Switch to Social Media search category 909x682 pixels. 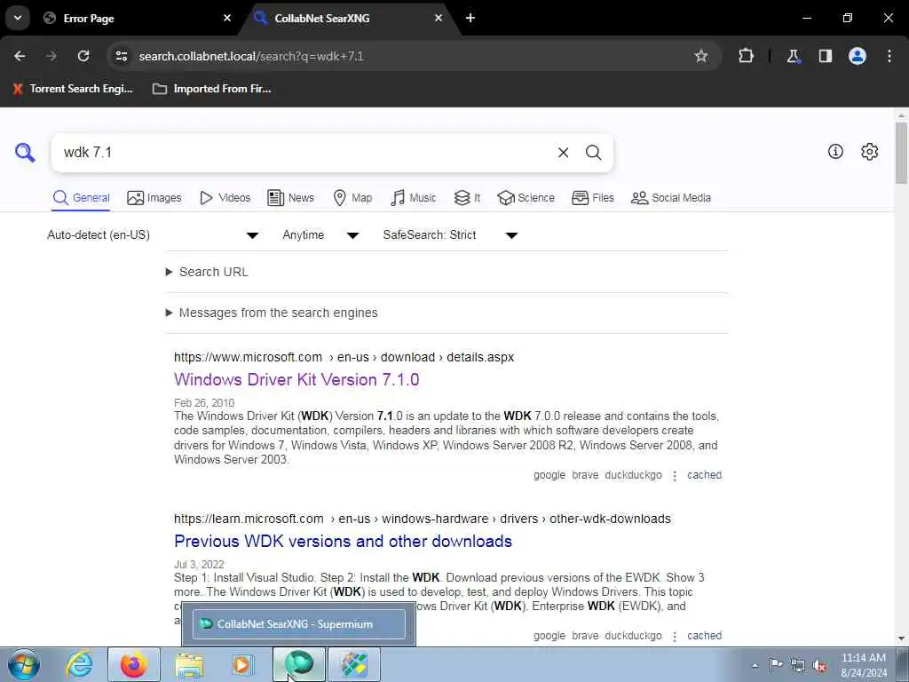(x=671, y=198)
